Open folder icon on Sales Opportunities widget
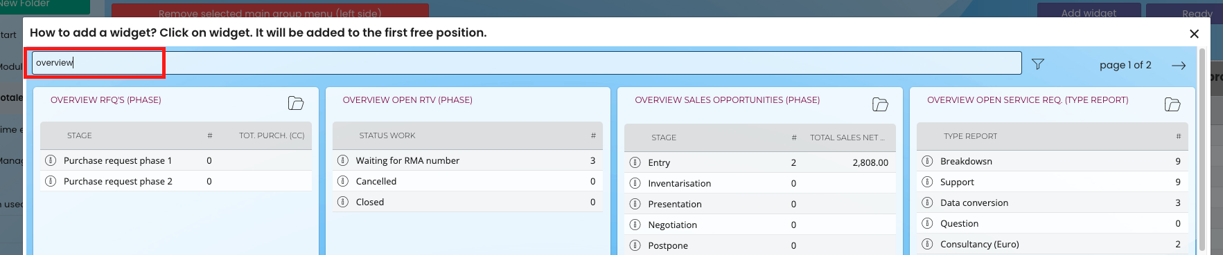Image resolution: width=1223 pixels, height=255 pixels. tap(880, 104)
